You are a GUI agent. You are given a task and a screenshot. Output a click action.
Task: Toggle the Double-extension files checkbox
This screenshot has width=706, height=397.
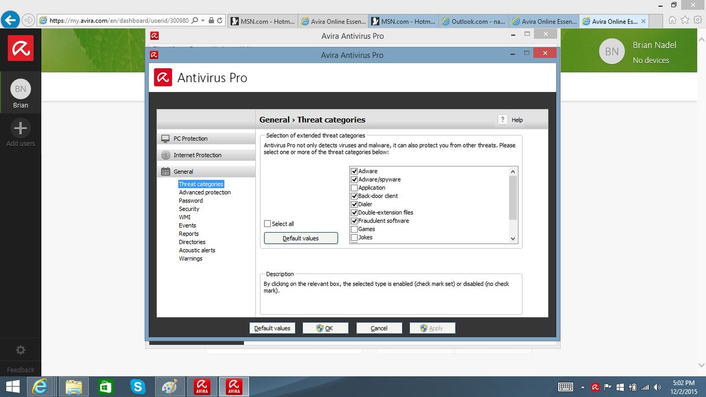[355, 213]
